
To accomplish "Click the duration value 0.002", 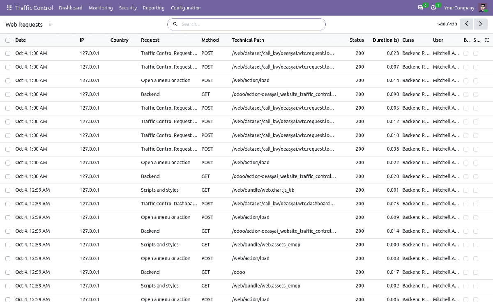I will tap(393, 286).
